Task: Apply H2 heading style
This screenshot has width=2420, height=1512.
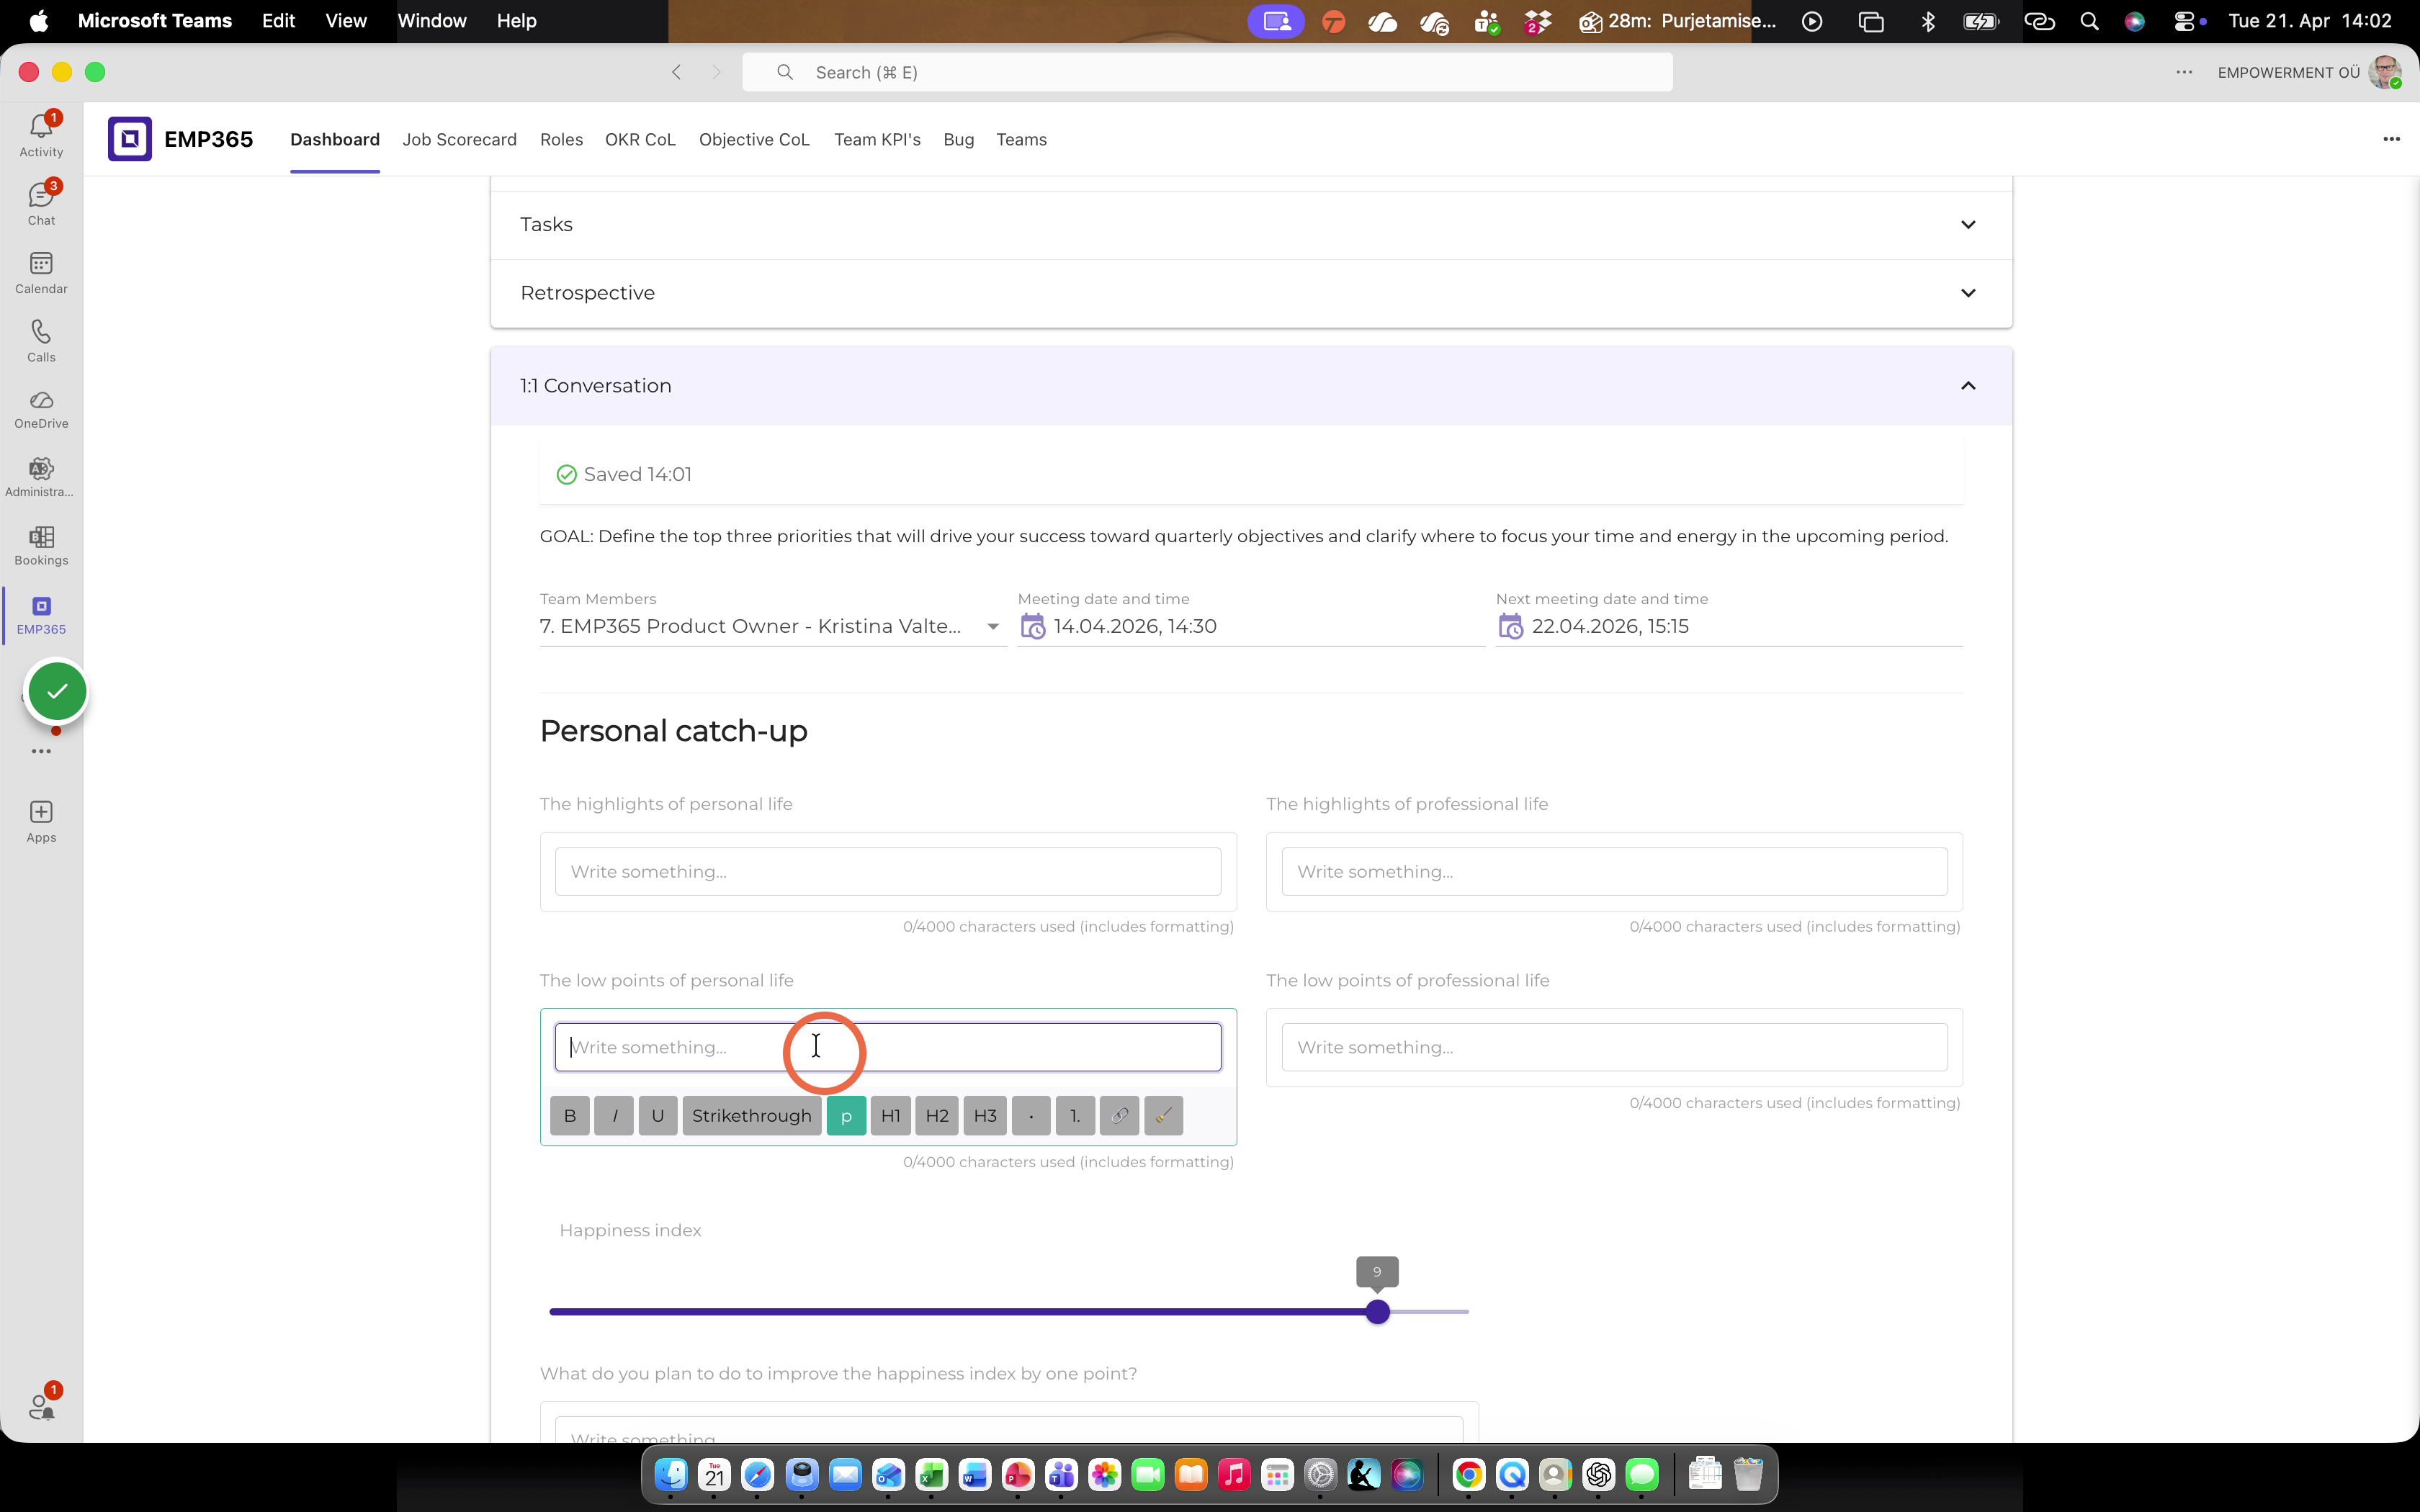Action: coord(937,1115)
